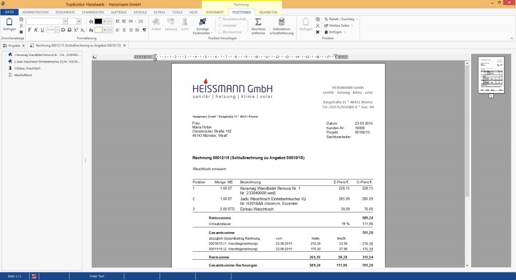The height and width of the screenshot is (280, 516).
Task: Open the MODULE ribbon tab
Action: coord(140,12)
